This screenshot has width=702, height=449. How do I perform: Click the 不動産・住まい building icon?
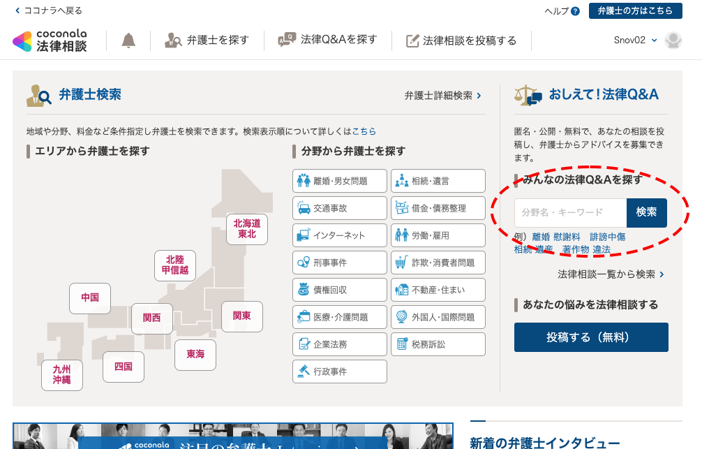(401, 290)
